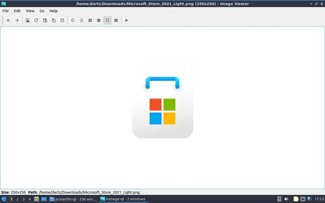
Task: Open the volume control in the tray
Action: coord(286,199)
